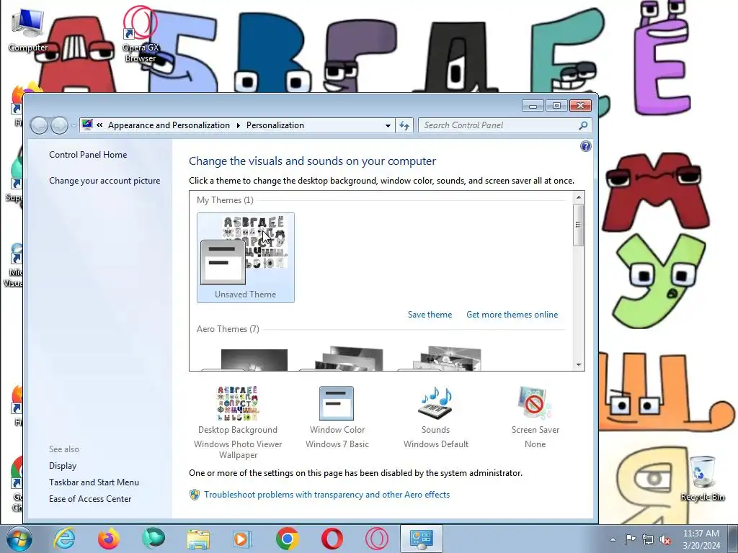Show hidden tray icons arrow
Screen dimensions: 738x553
(x=613, y=539)
